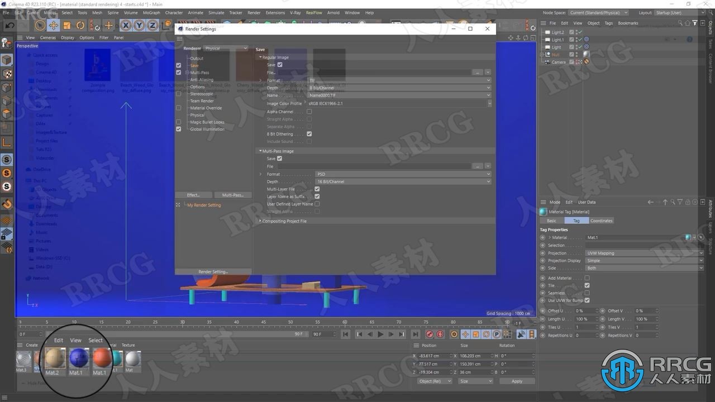Toggle the Autokeying icon
715x402 pixels.
tap(440, 334)
